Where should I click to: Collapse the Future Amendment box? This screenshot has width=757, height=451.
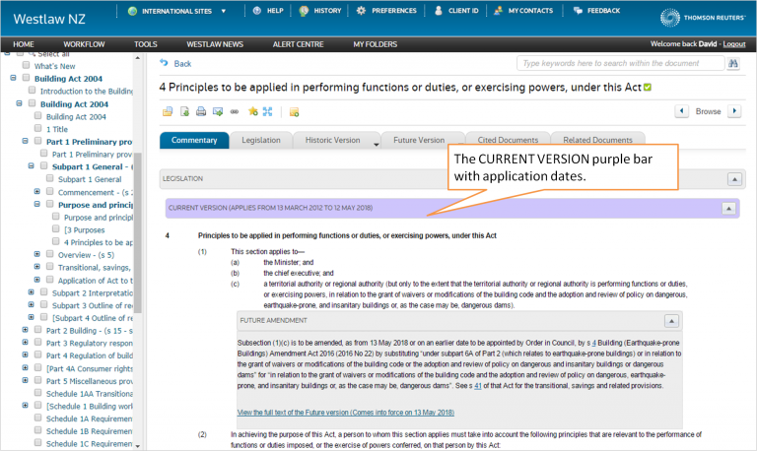tap(671, 321)
